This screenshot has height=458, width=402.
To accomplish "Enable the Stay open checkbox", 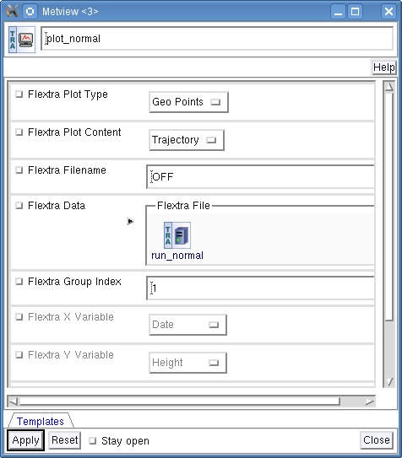I will [93, 440].
